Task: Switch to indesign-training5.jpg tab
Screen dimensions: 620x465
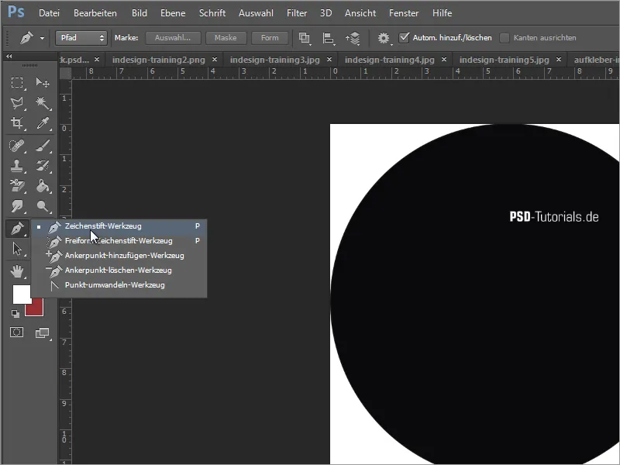Action: coord(505,60)
